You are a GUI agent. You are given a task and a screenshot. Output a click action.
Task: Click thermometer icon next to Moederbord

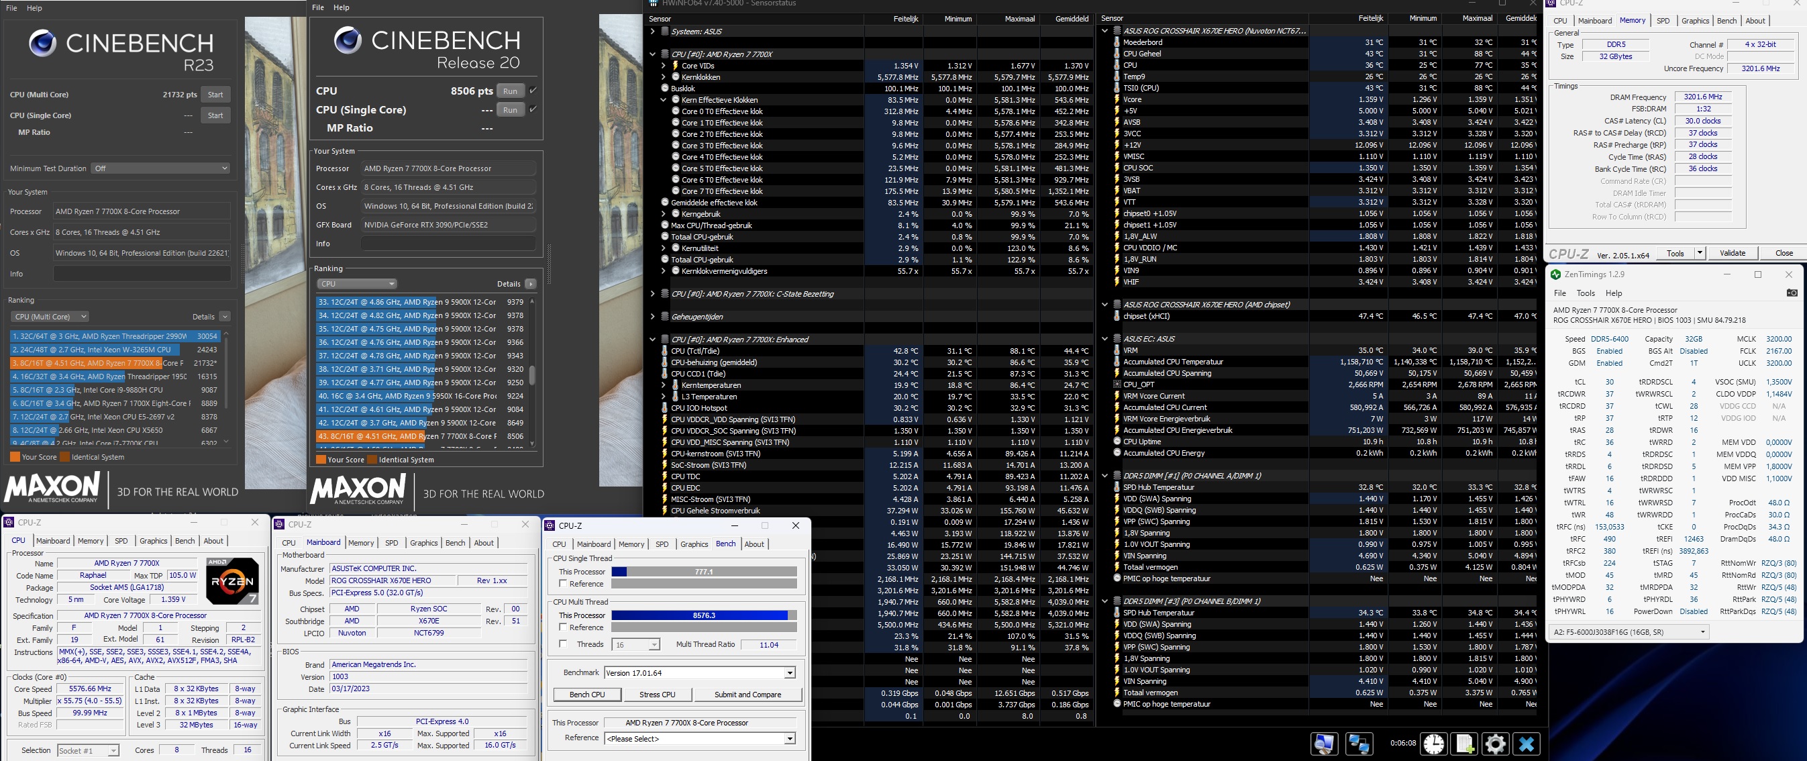click(1116, 42)
